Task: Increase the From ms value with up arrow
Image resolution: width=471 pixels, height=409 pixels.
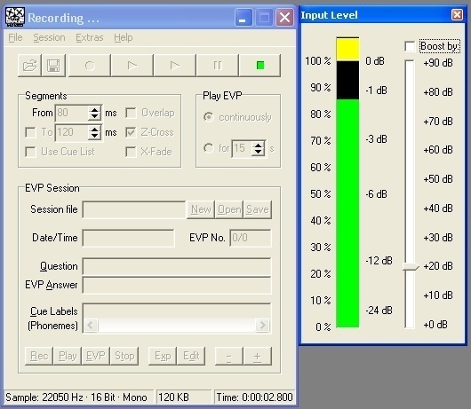Action: tap(94, 110)
